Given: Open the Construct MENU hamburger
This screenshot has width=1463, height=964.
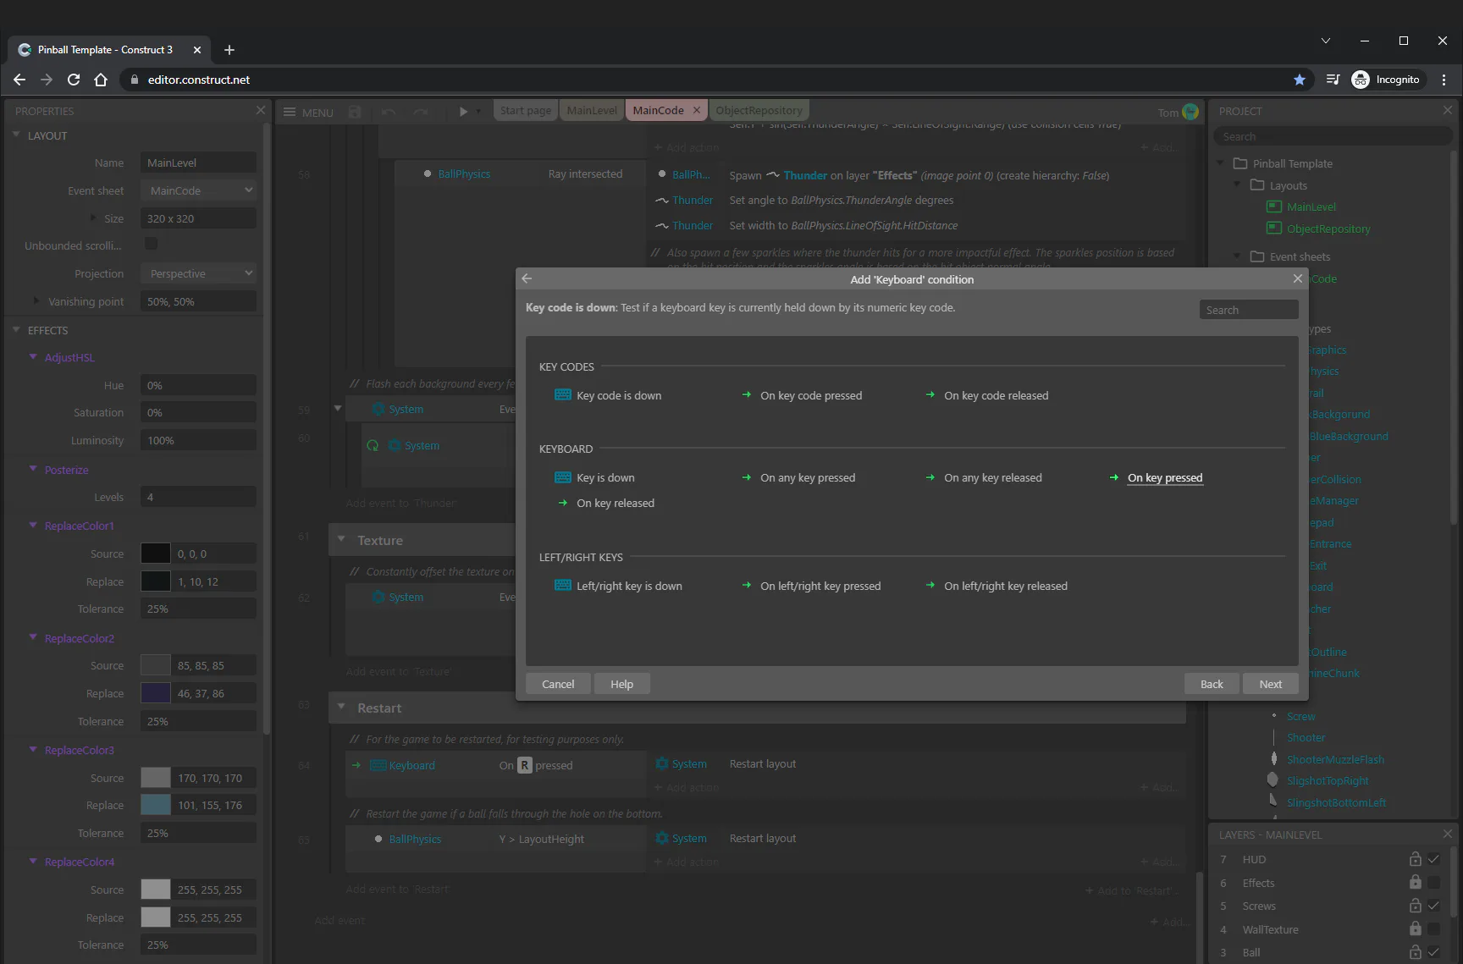Looking at the screenshot, I should [308, 112].
